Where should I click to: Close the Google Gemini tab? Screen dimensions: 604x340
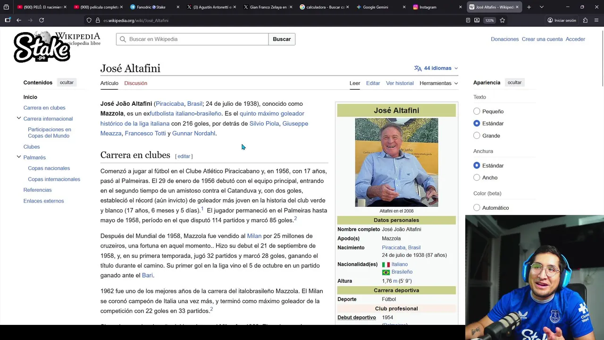pos(404,7)
